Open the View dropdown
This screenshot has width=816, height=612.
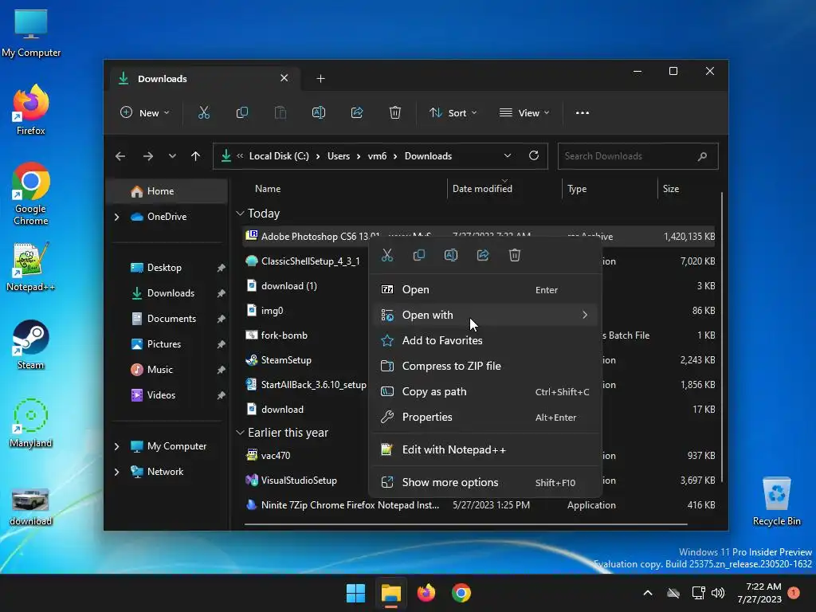tap(524, 113)
